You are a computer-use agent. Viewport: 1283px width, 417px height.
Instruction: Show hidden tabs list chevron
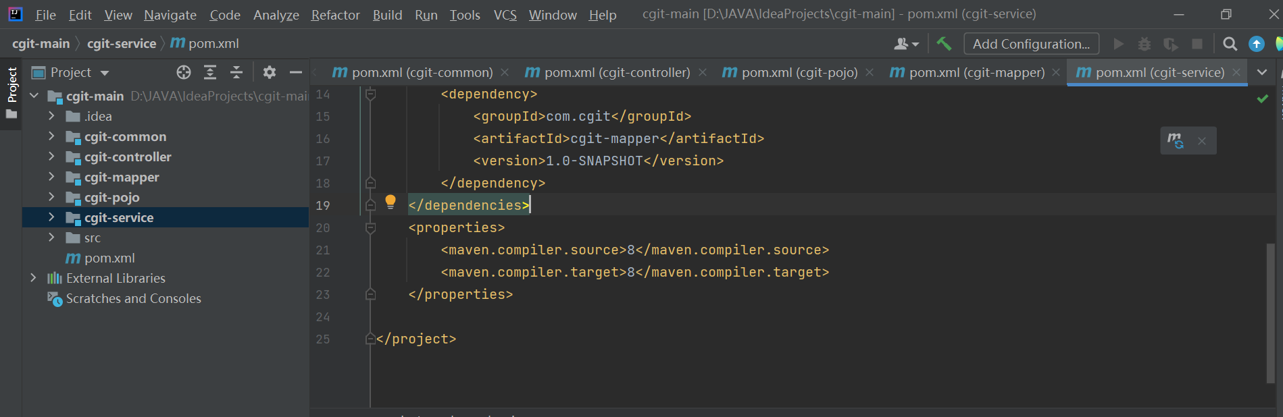1261,72
